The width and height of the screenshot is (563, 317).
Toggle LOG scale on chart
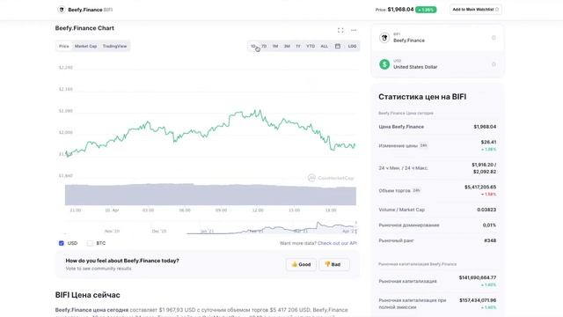[352, 46]
